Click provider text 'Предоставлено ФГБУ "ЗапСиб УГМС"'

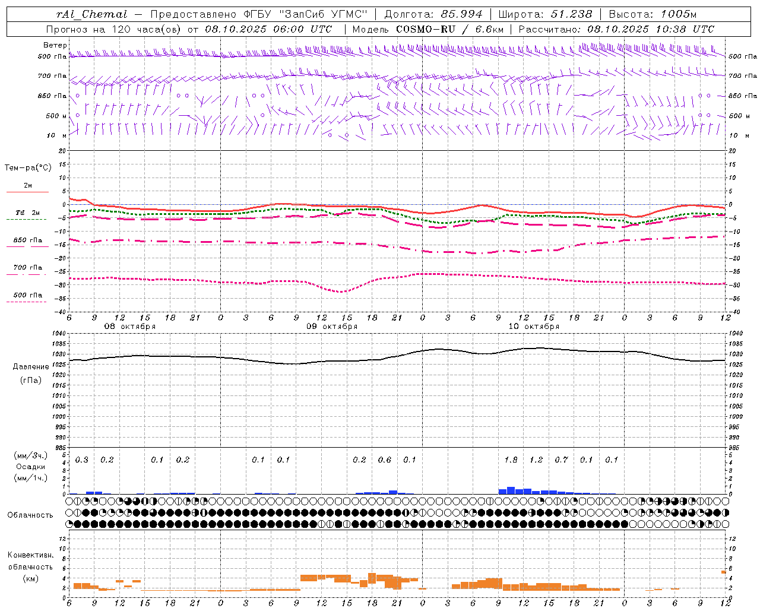coord(259,14)
